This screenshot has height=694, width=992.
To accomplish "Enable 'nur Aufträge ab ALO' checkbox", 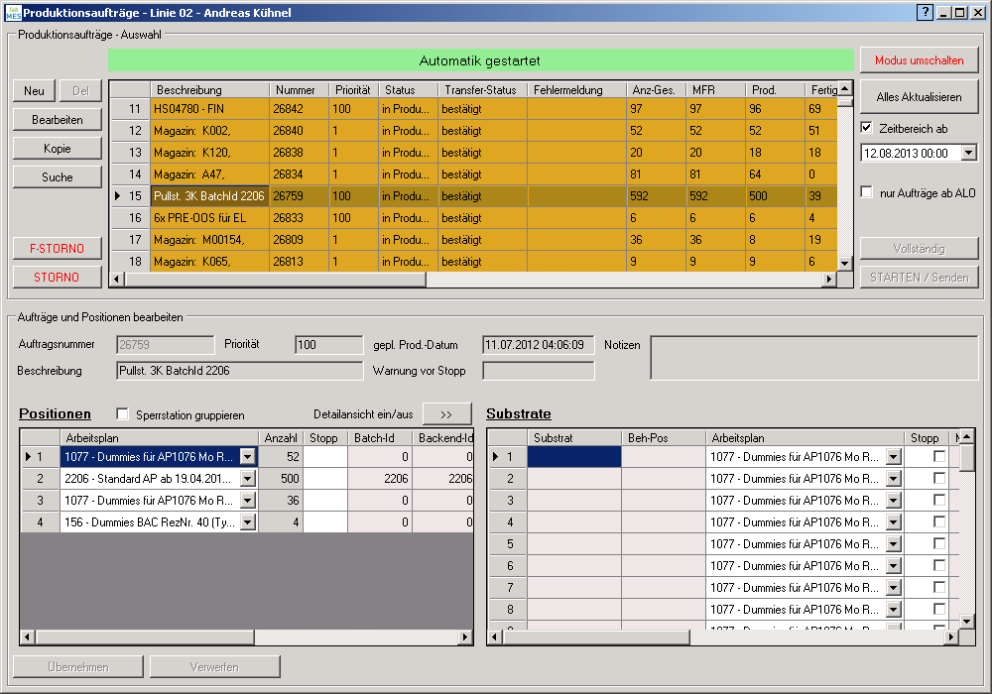I will coord(867,192).
